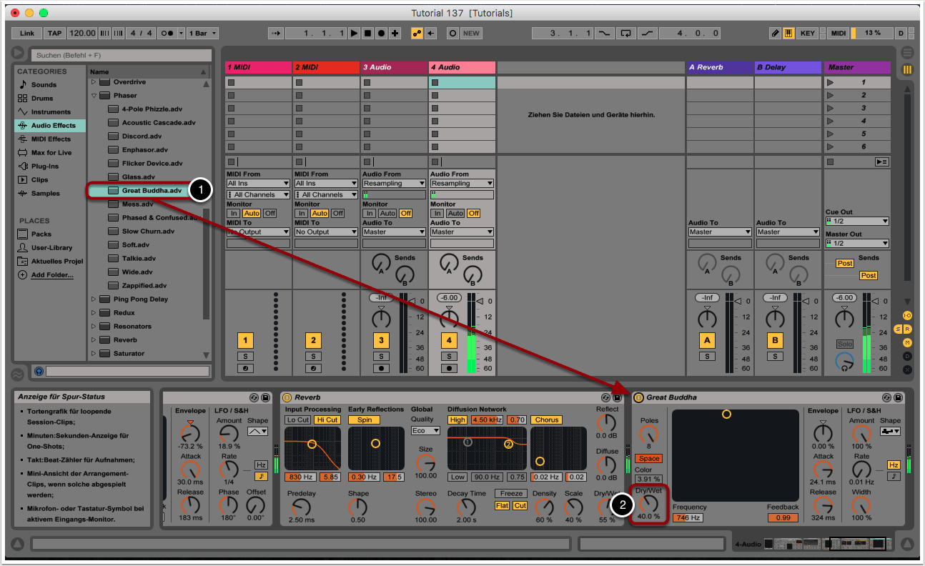The height and width of the screenshot is (566, 925).
Task: Click the Great Buddha device activator icon
Action: (x=638, y=397)
